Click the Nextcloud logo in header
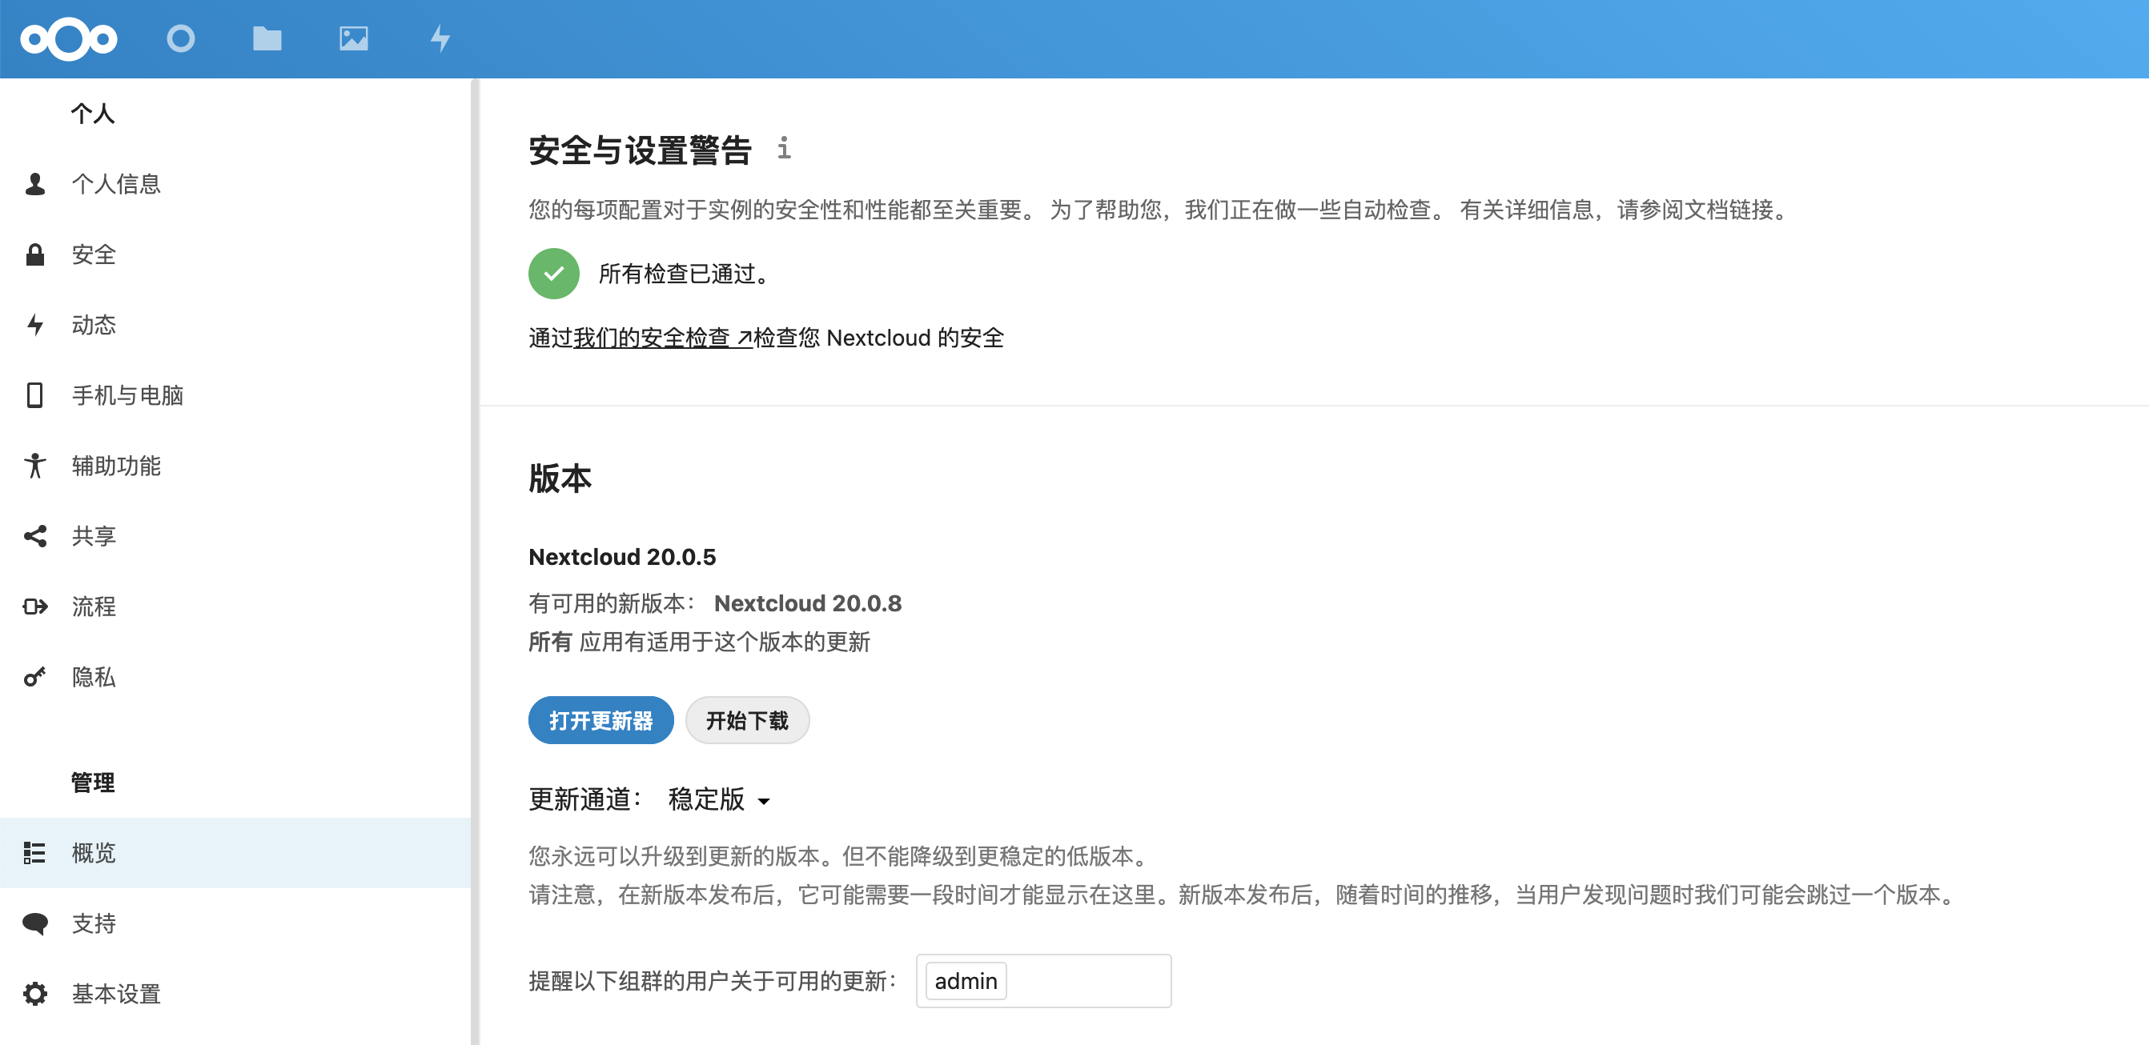Image resolution: width=2149 pixels, height=1045 pixels. coord(68,38)
